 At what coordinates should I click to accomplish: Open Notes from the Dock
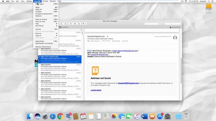(x=91, y=116)
